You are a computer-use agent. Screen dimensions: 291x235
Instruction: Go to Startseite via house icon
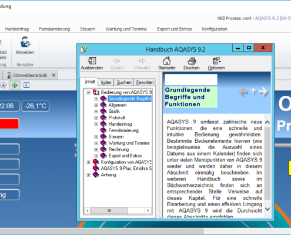click(x=166, y=61)
